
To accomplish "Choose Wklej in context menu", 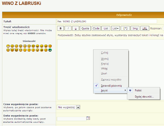I will pos(111,68).
